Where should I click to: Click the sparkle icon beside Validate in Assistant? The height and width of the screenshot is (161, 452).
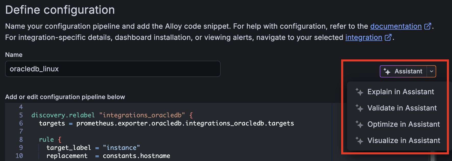tap(360, 108)
